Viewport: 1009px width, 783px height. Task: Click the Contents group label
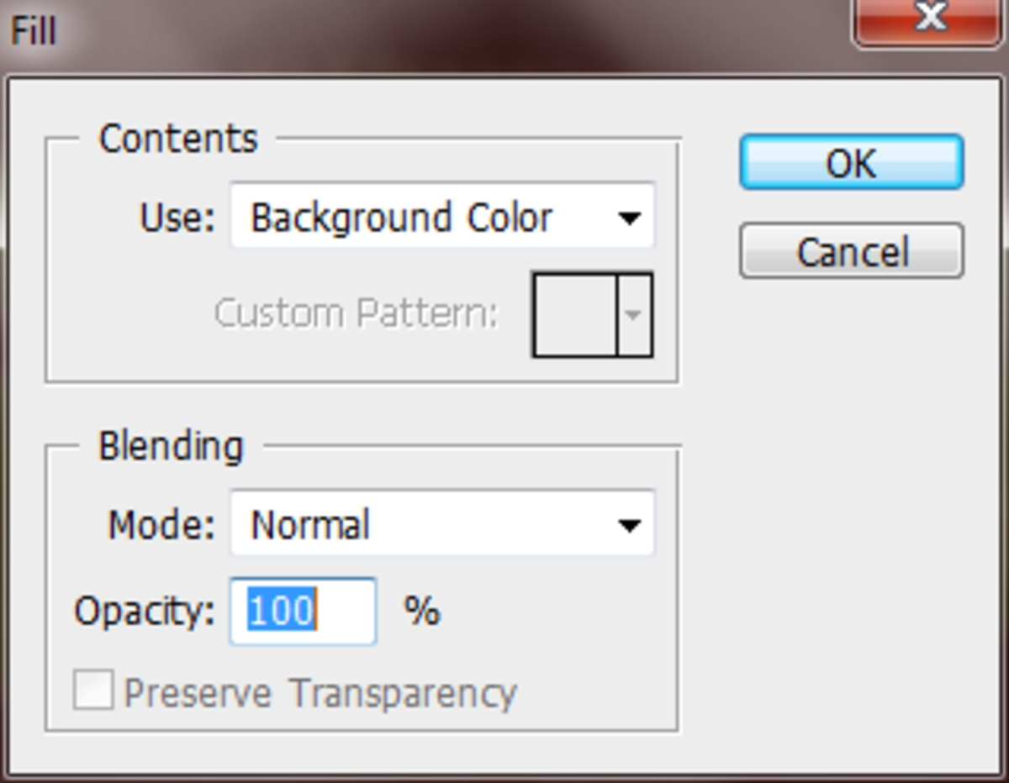pos(177,139)
